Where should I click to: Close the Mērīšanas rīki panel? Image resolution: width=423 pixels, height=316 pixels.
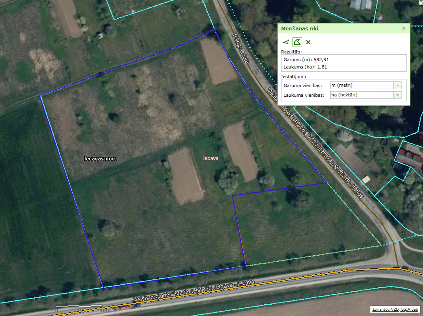403,28
